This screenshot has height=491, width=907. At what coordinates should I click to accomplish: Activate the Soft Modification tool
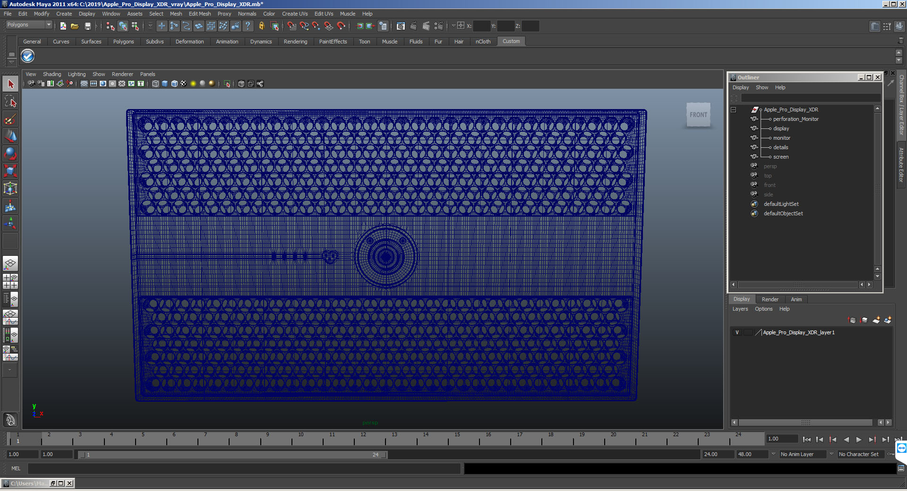pos(10,206)
